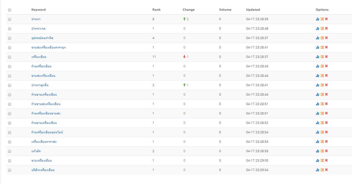Check the ปากกาลูกลื่น row checkbox
Image resolution: width=352 pixels, height=184 pixels.
tap(10, 85)
